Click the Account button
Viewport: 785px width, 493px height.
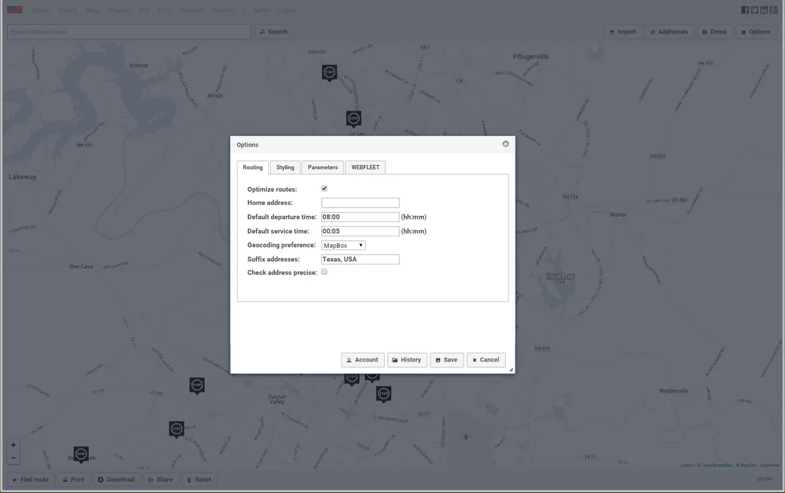click(362, 359)
